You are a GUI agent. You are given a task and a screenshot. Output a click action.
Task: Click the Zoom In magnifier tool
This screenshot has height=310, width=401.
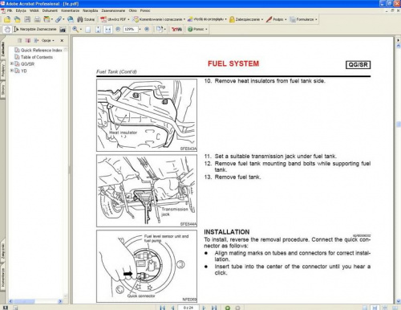pos(75,29)
